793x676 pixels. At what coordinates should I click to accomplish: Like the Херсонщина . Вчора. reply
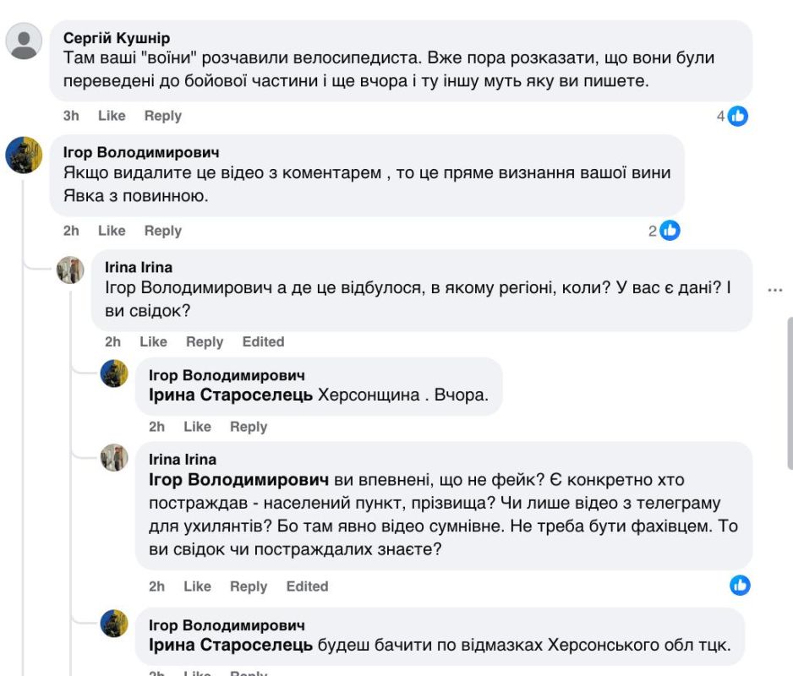point(197,427)
